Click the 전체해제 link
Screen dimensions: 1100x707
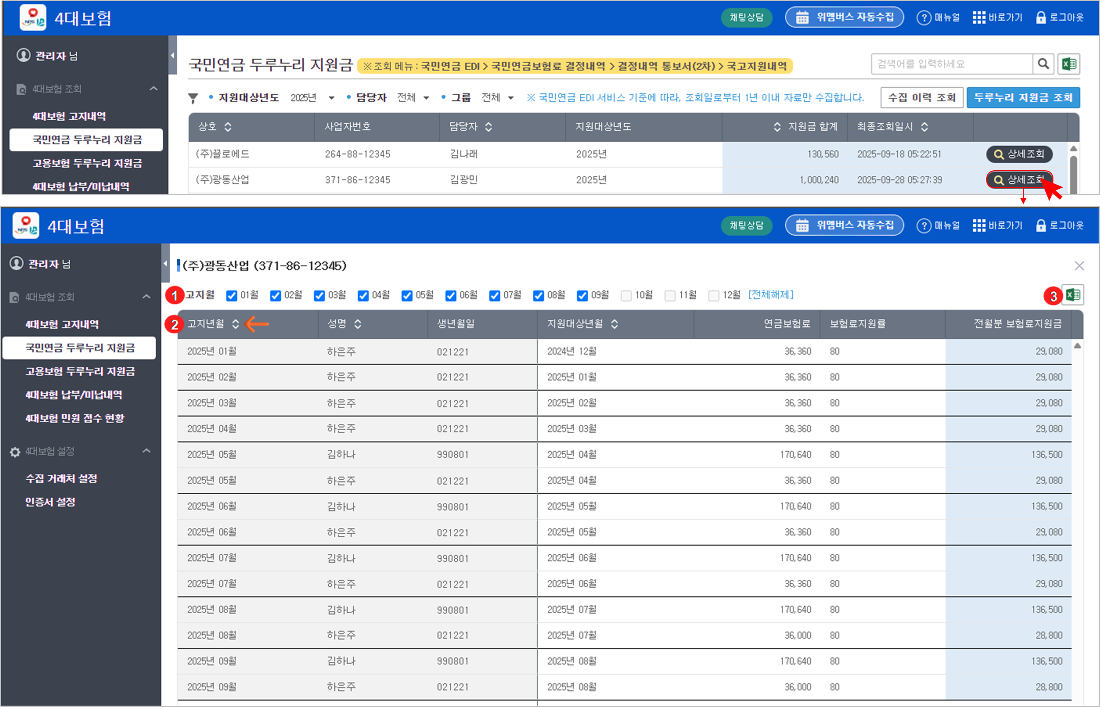click(x=771, y=295)
